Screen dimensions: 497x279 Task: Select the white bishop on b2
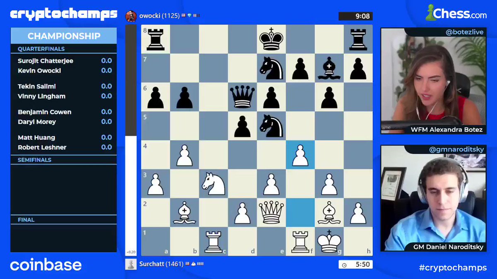[x=184, y=213]
